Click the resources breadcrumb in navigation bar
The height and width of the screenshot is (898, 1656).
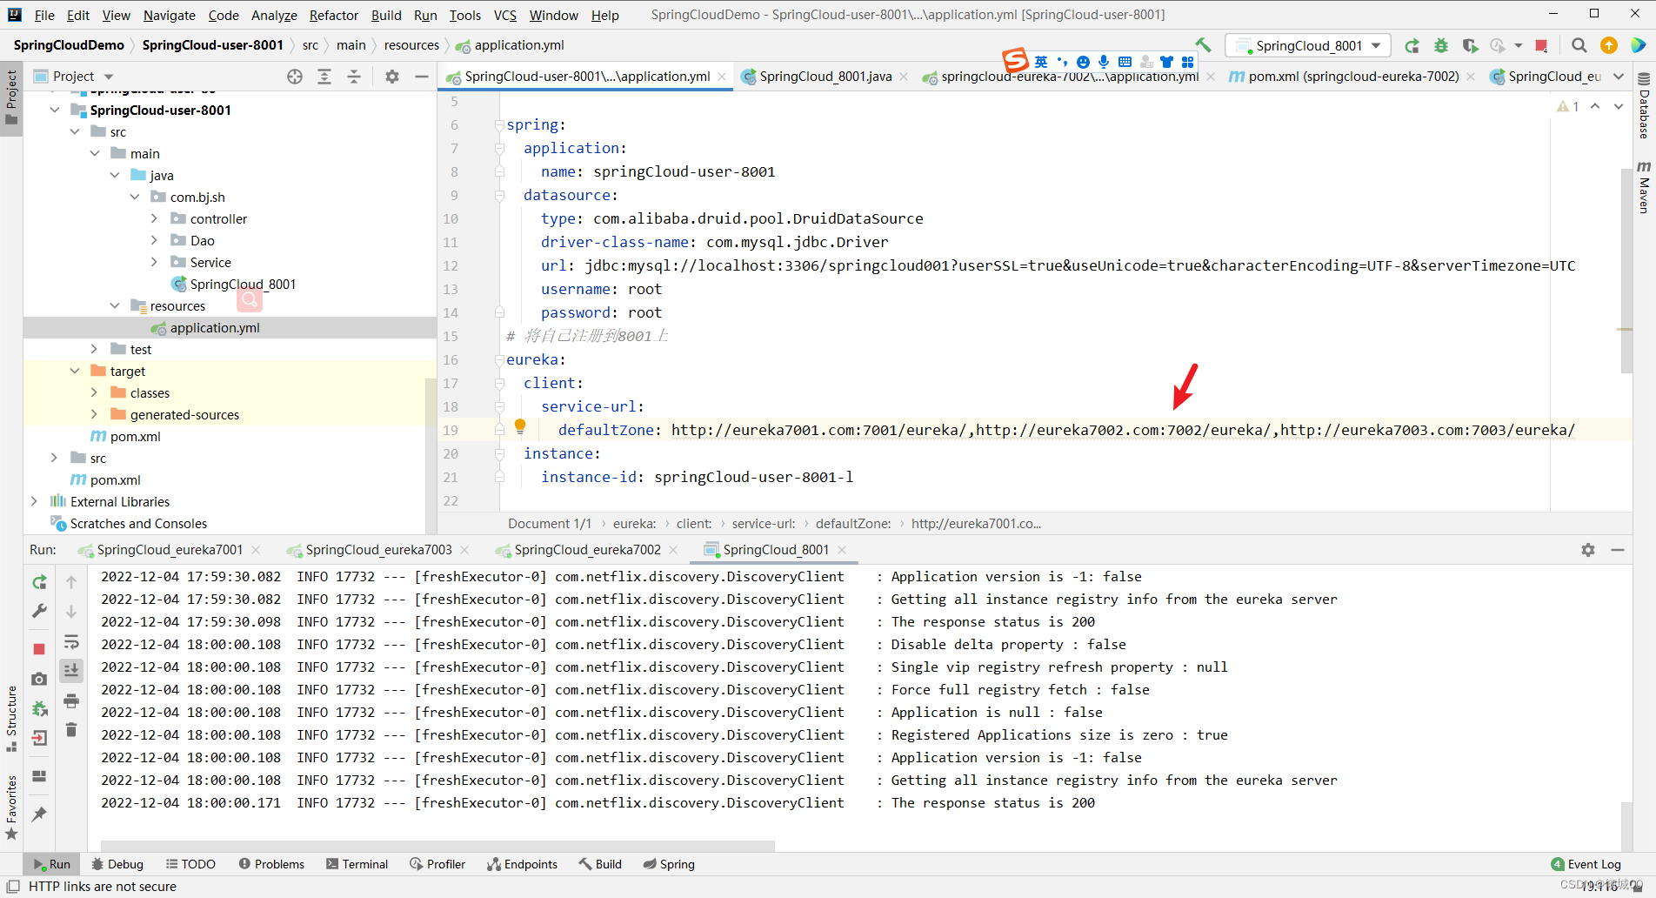click(411, 45)
